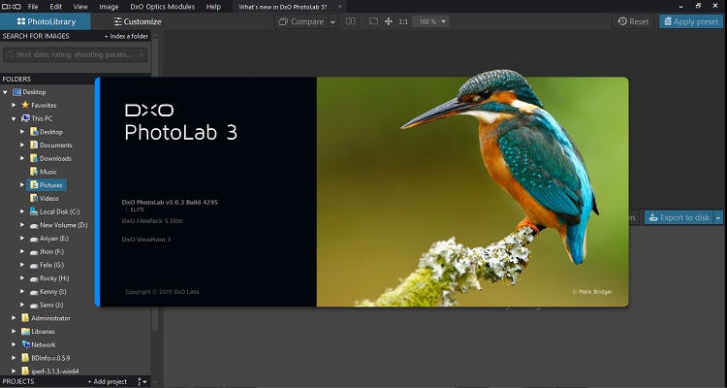Select the Administrator folder
The image size is (727, 388).
tap(46, 318)
